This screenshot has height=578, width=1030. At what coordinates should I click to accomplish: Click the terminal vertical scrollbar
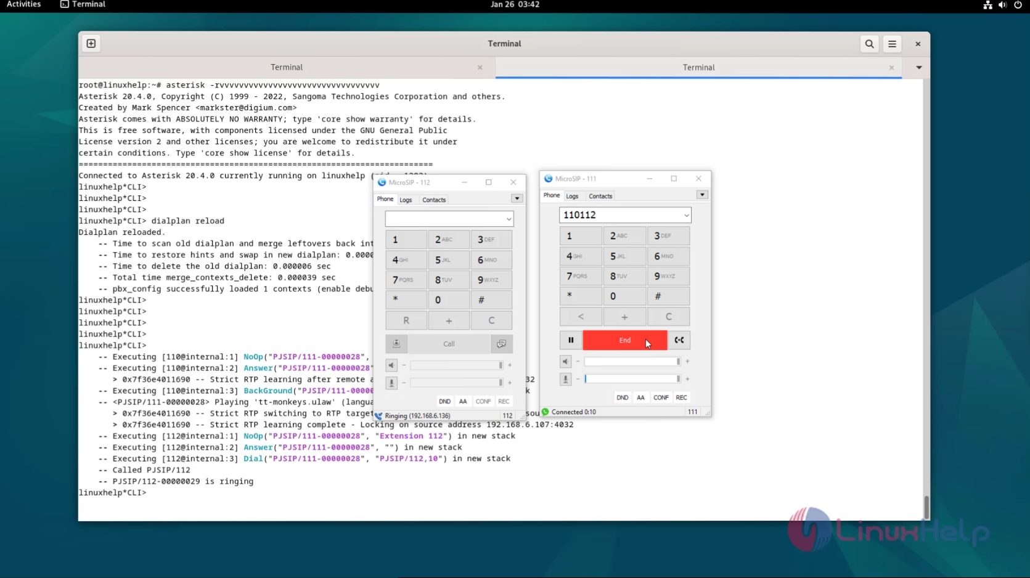pos(926,508)
